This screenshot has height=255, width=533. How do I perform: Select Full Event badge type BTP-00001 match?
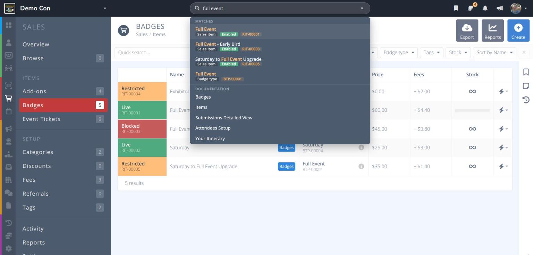pyautogui.click(x=280, y=76)
